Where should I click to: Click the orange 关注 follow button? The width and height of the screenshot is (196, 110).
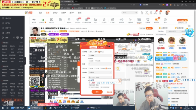click(149, 28)
